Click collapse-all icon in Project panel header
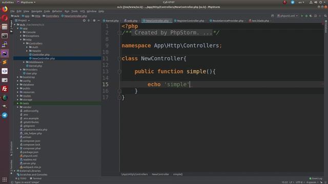Screen dimensions: 328x184 [89, 20]
